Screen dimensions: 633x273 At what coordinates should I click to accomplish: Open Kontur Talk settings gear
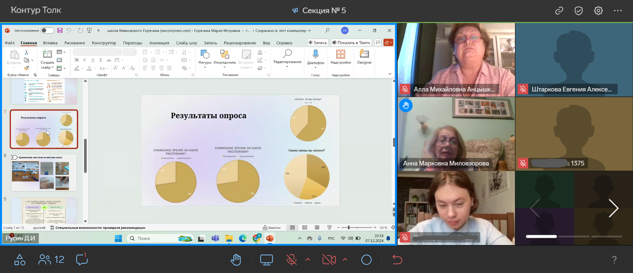coord(598,11)
